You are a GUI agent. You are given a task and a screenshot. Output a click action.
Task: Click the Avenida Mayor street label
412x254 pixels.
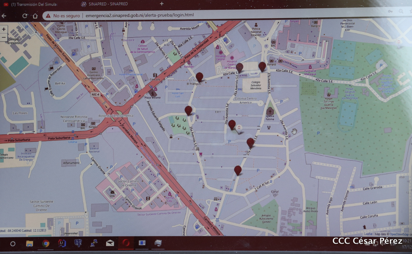pyautogui.click(x=190, y=27)
